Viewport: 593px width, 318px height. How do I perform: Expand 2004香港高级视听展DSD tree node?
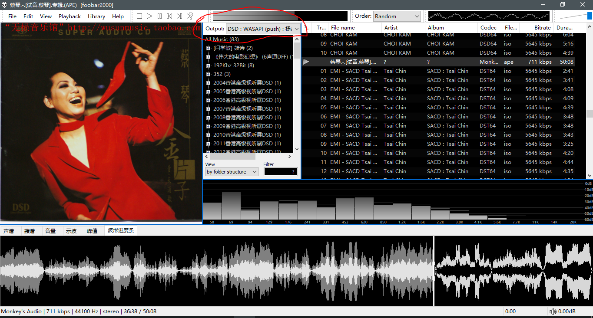[209, 83]
